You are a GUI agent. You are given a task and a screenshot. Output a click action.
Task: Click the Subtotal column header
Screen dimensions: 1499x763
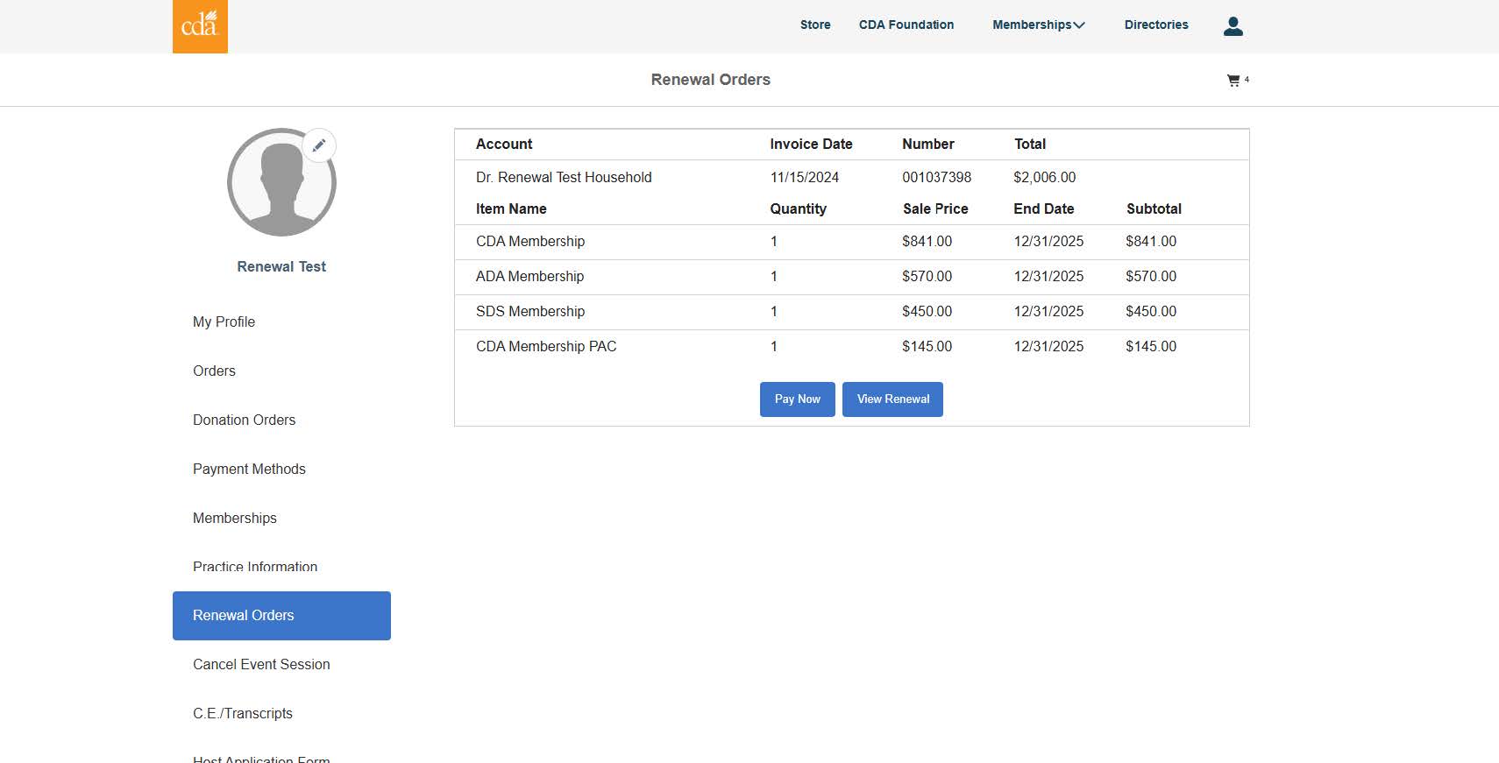click(x=1154, y=208)
